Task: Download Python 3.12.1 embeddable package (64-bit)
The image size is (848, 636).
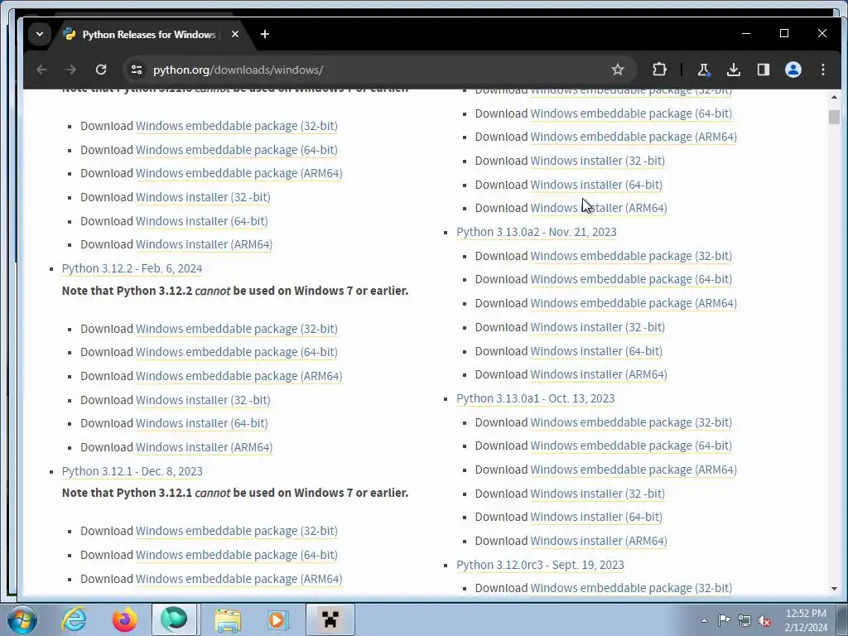Action: point(236,555)
